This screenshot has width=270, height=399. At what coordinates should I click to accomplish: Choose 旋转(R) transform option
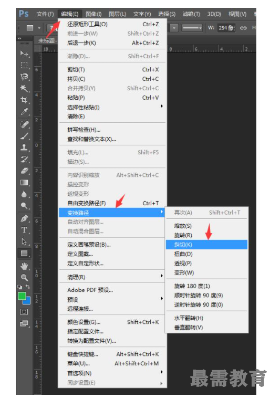(206, 235)
